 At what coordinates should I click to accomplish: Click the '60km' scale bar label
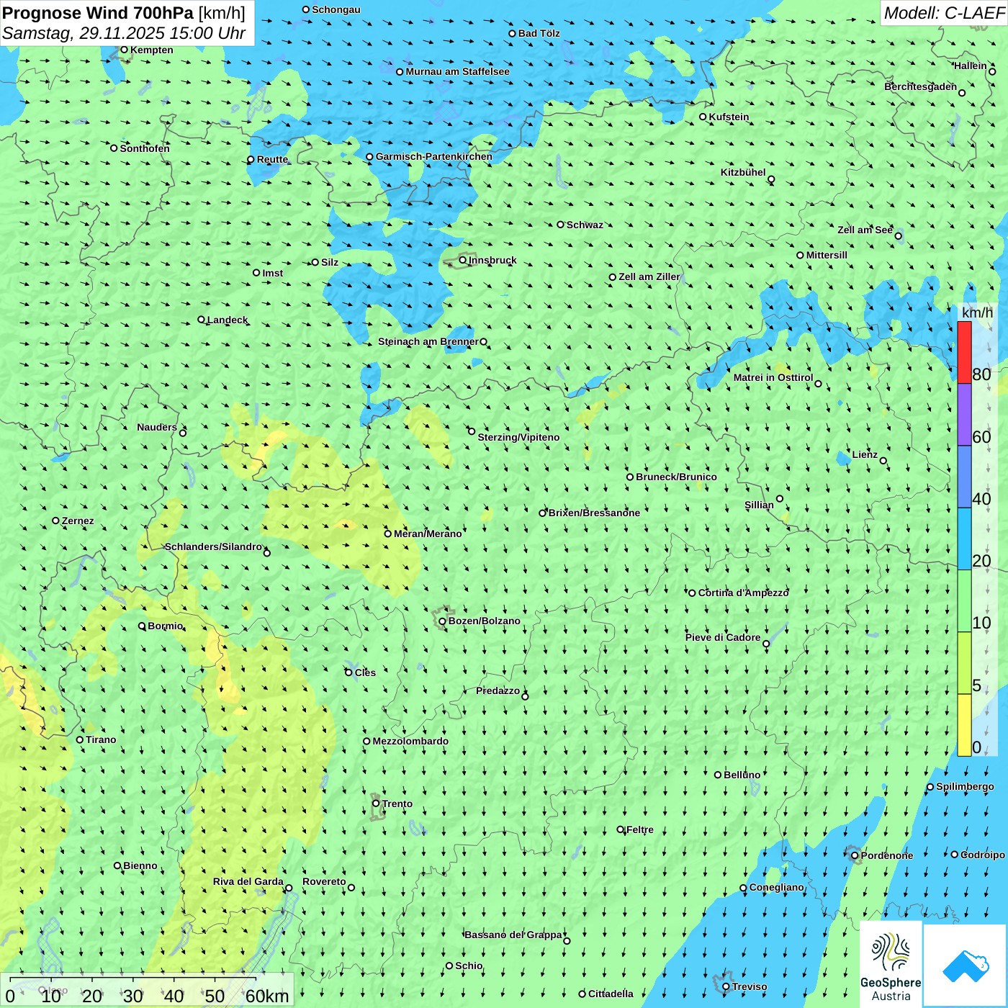(x=267, y=996)
